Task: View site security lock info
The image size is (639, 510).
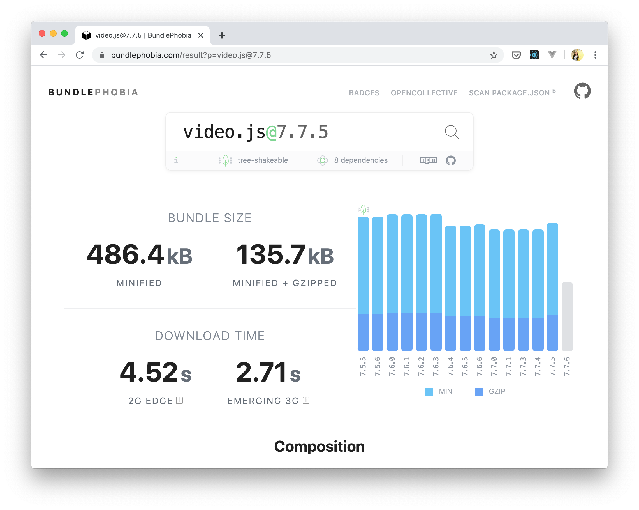Action: point(102,55)
